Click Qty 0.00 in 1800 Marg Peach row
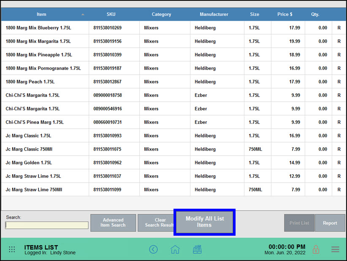The height and width of the screenshot is (261, 347). (323, 82)
